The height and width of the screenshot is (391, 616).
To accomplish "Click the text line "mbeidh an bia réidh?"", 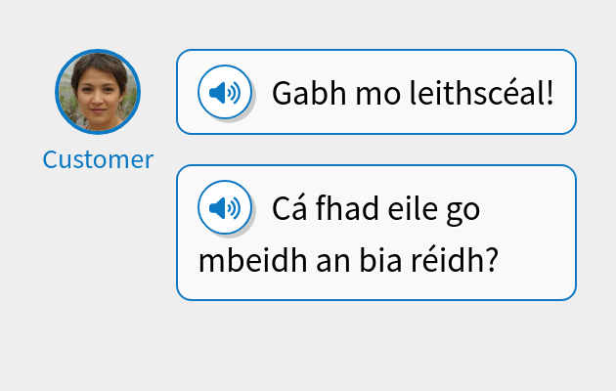I will point(349,262).
